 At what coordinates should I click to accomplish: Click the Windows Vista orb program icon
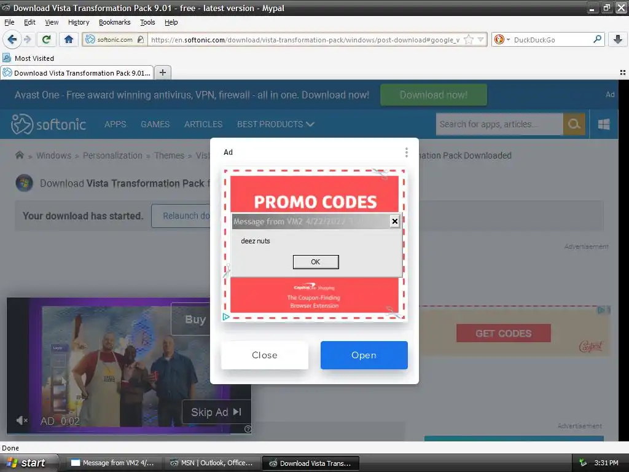click(x=25, y=183)
